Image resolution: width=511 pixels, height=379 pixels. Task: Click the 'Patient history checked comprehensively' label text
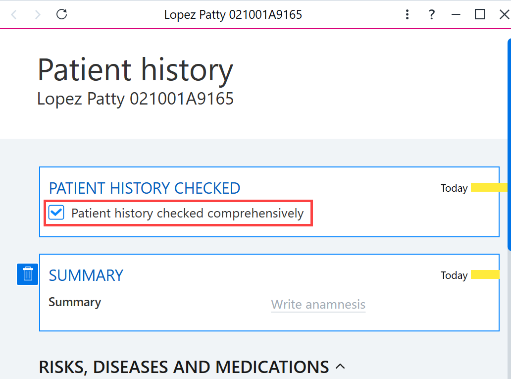click(187, 214)
